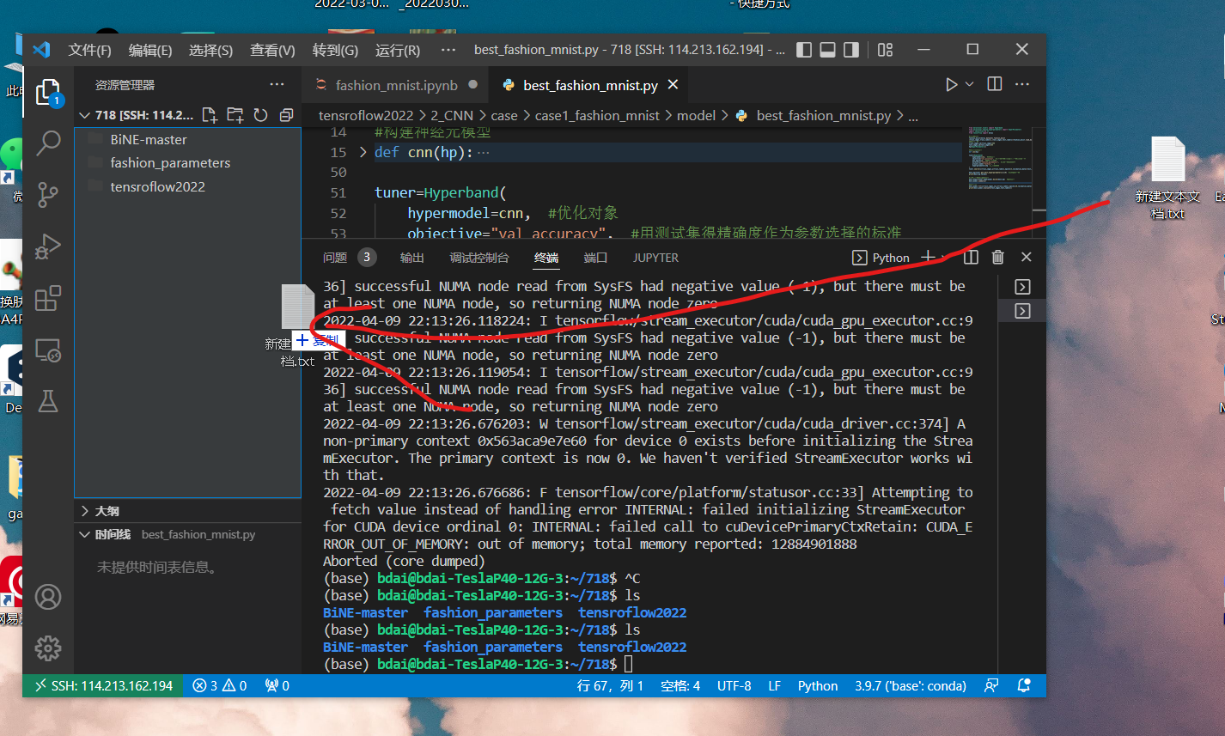The height and width of the screenshot is (736, 1225).
Task: Expand the folded def cnn(hp) line
Action: (363, 152)
